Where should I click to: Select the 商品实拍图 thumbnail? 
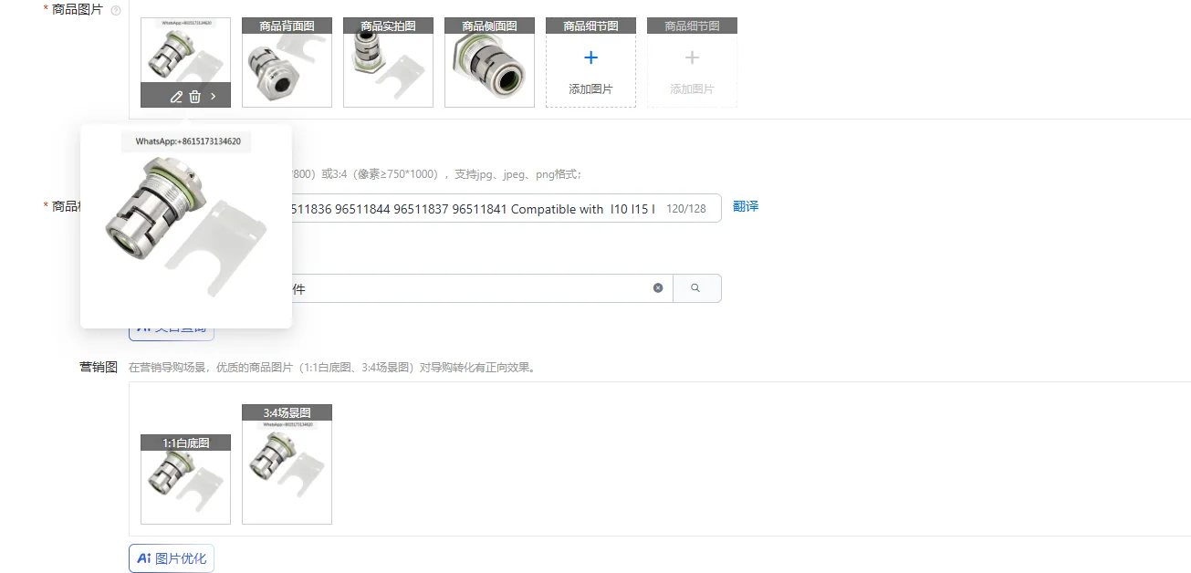(x=388, y=63)
